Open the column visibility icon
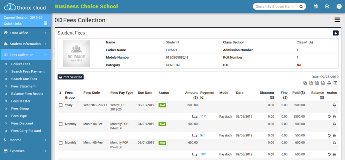345x160 pixels. (x=335, y=83)
